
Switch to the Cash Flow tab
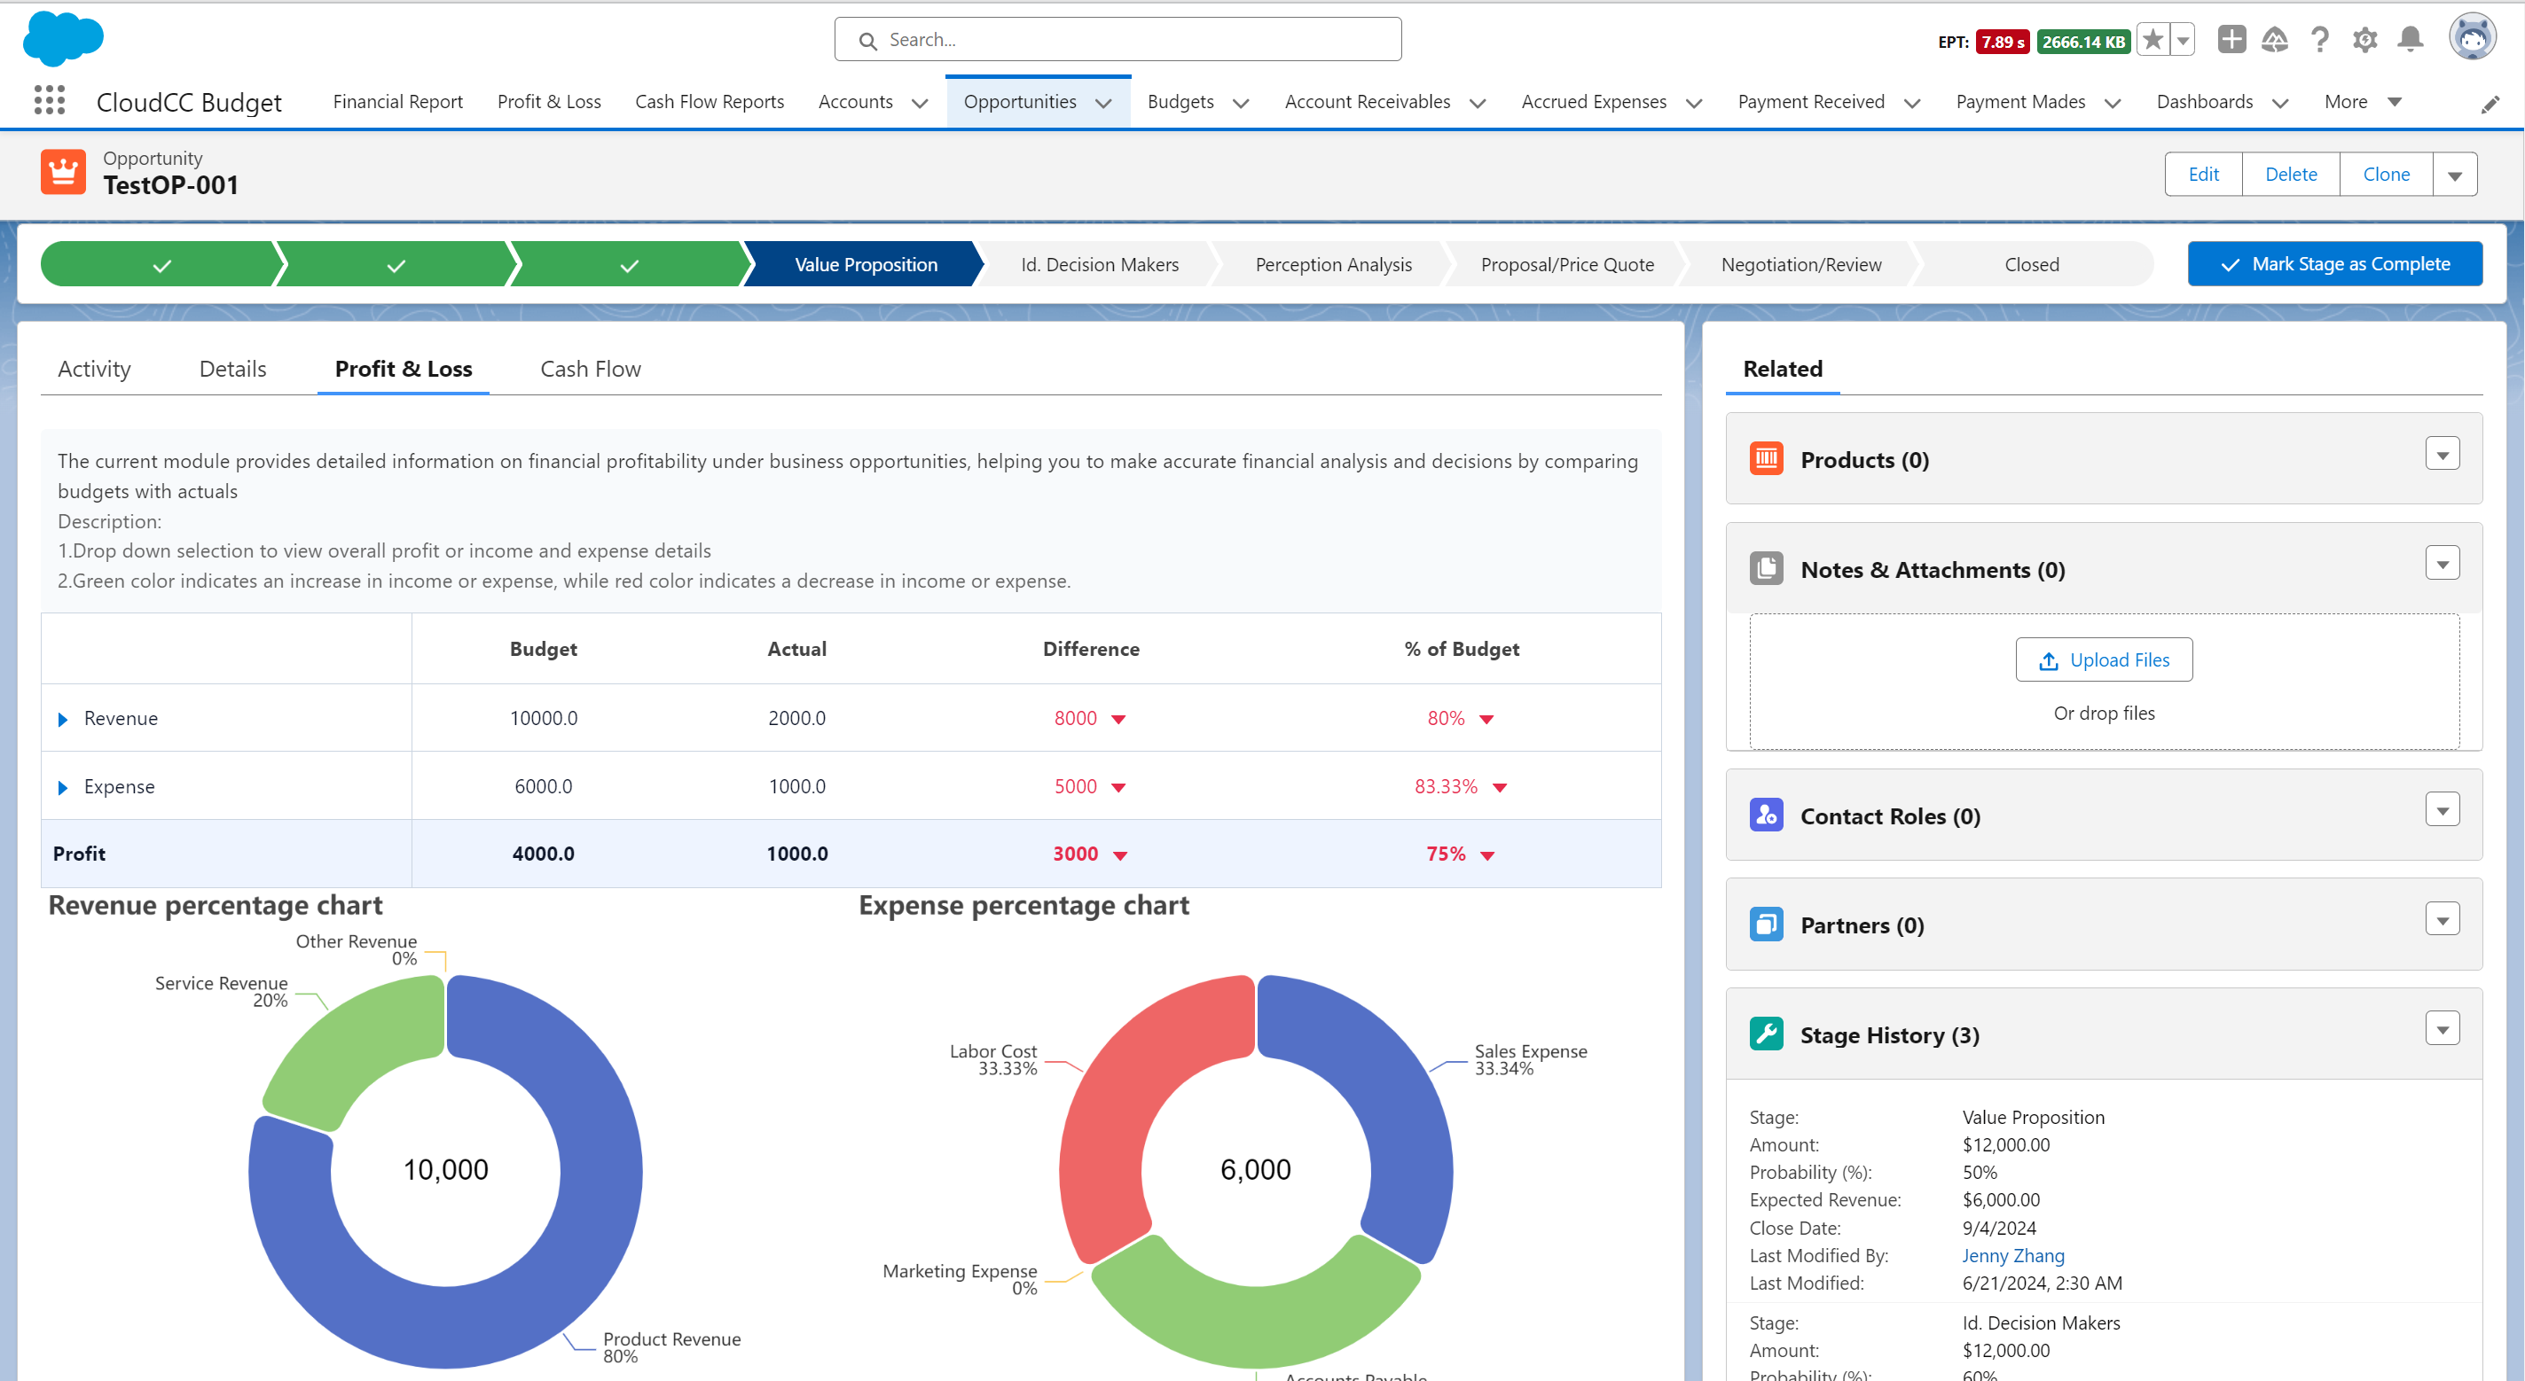tap(590, 370)
